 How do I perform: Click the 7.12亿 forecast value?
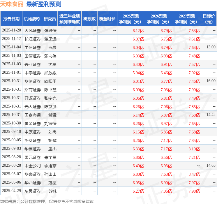coord(166,140)
